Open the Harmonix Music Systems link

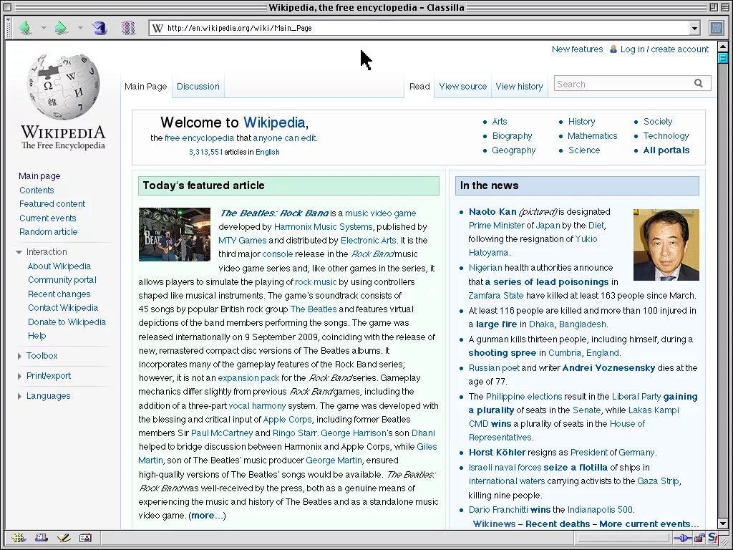(x=323, y=227)
